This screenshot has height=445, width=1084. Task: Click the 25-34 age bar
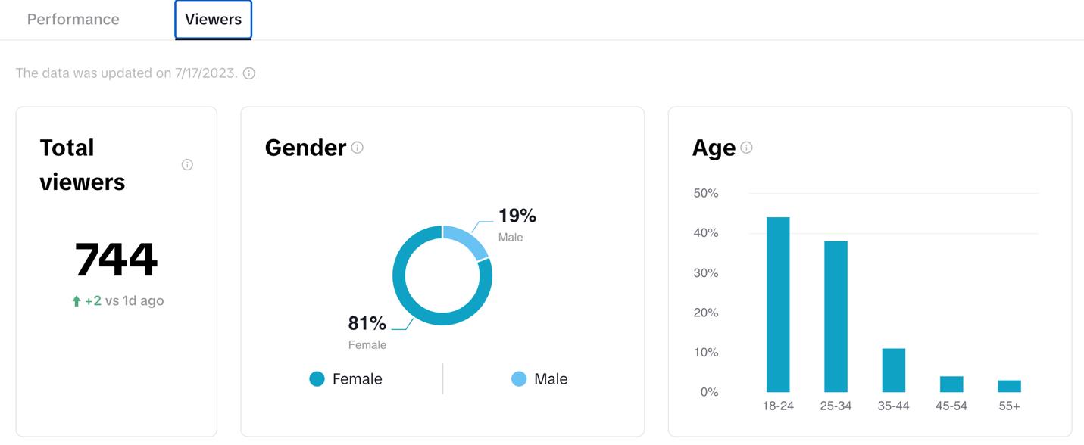pos(836,316)
